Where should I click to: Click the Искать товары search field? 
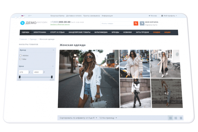(117, 24)
